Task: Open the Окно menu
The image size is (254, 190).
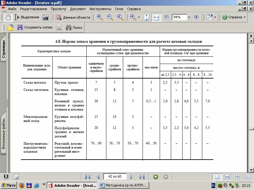Action: 119,9
